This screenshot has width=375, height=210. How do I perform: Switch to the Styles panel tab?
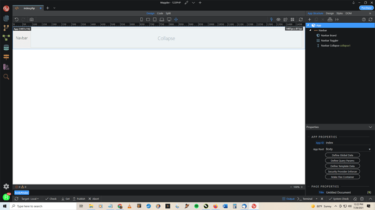pyautogui.click(x=339, y=14)
